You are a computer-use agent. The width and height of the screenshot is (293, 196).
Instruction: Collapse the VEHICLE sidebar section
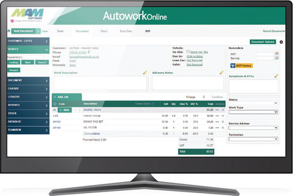click(28, 49)
